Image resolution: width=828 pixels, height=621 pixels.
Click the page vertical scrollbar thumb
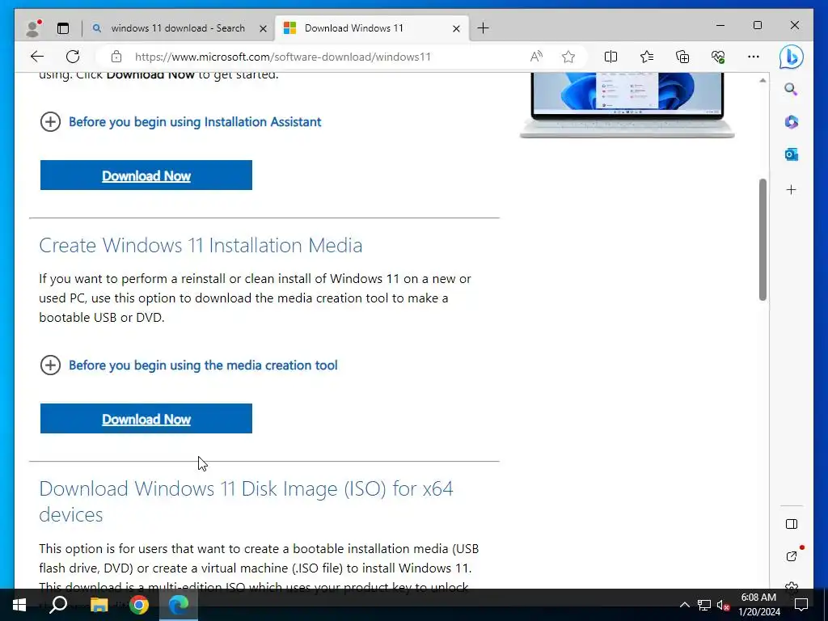pyautogui.click(x=763, y=239)
